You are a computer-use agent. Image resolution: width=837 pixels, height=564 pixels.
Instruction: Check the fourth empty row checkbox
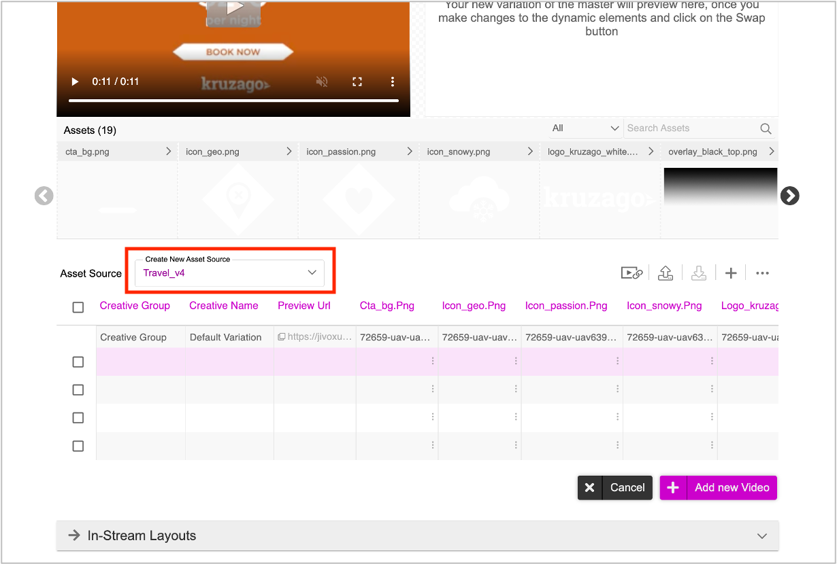78,446
